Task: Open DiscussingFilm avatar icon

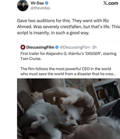Action: point(23,47)
